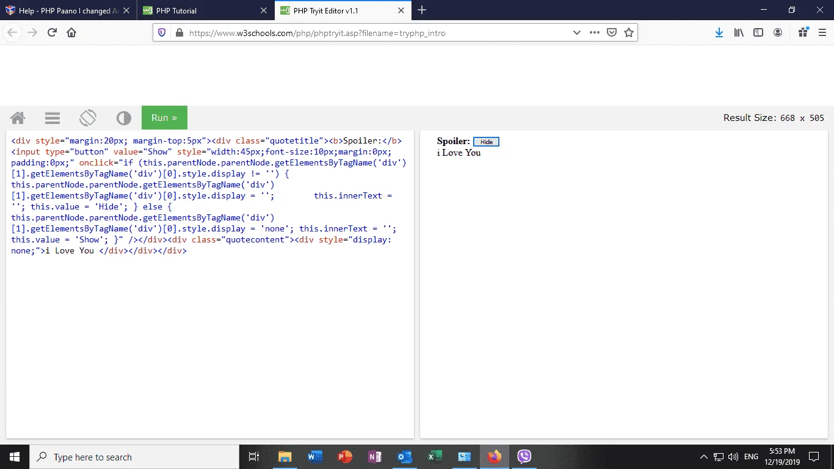Rotate the editor layout orientation

point(88,118)
